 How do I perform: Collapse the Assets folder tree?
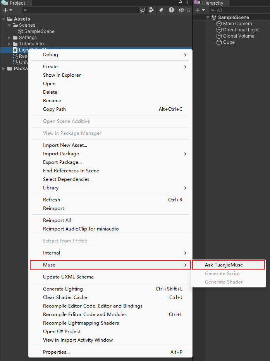point(3,19)
